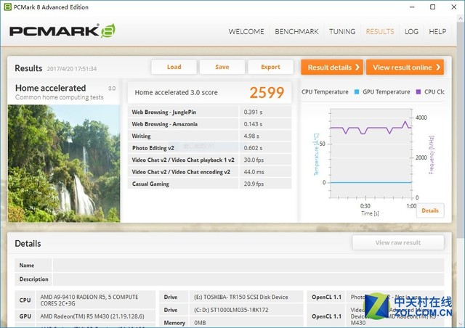Toggle CPU Clock purple legend swatch
The height and width of the screenshot is (328, 465).
tap(418, 92)
